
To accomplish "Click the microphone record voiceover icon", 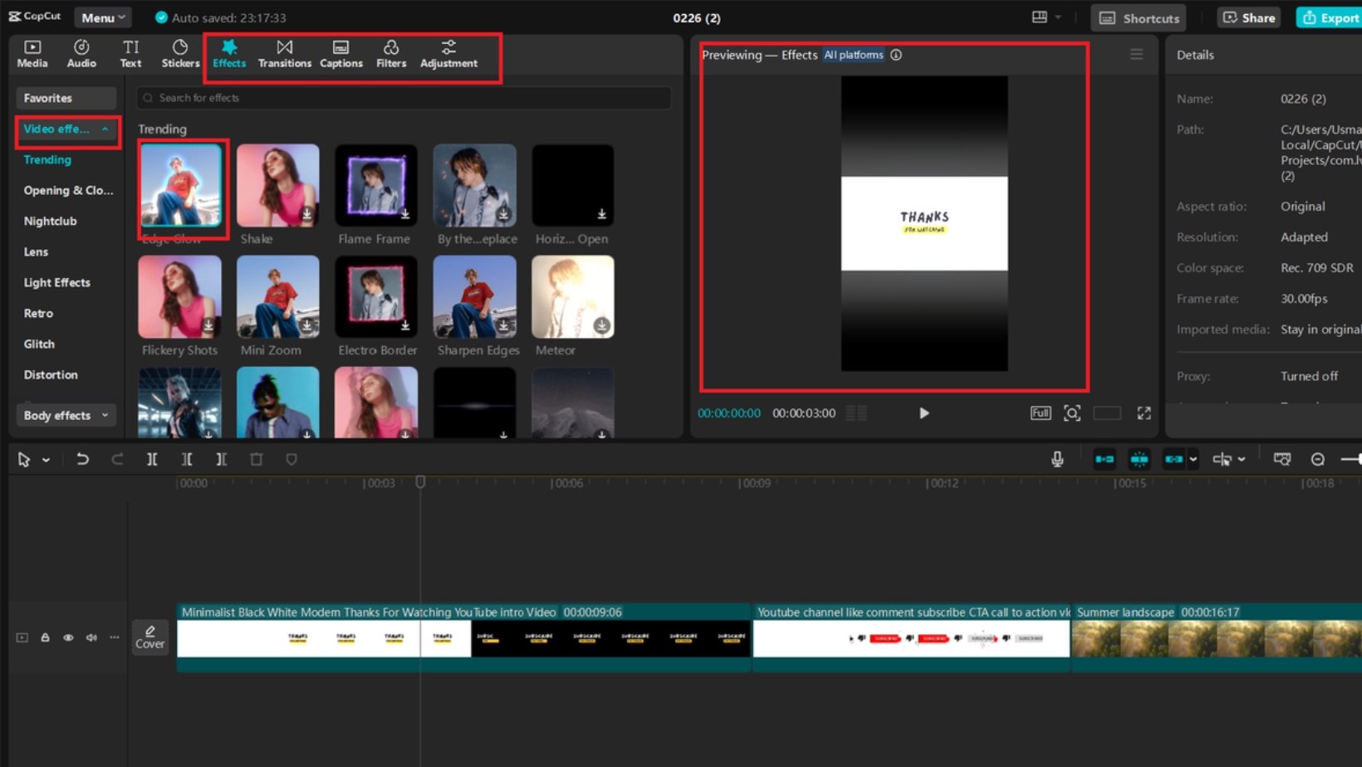I will [x=1057, y=459].
